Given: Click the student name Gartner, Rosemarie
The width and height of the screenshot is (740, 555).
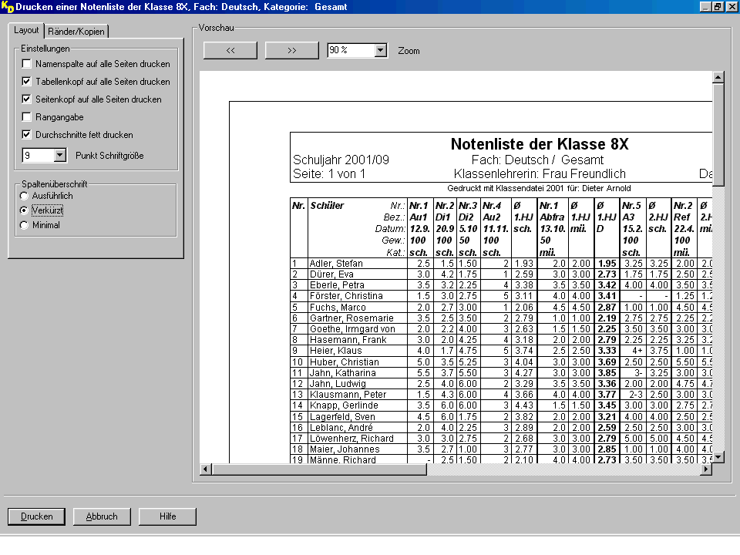Looking at the screenshot, I should pos(351,318).
